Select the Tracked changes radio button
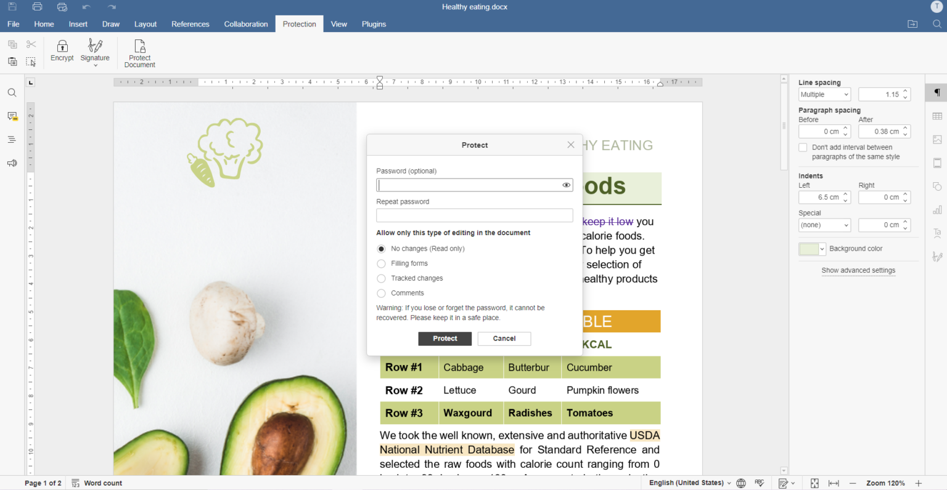Screen dimensions: 947x490 [381, 278]
